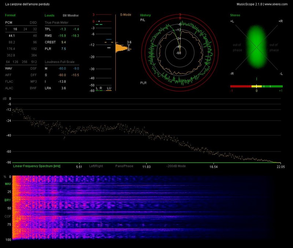Select Linear Frequency Spectrum mode
Image resolution: width=293 pixels, height=248 pixels.
click(x=37, y=166)
